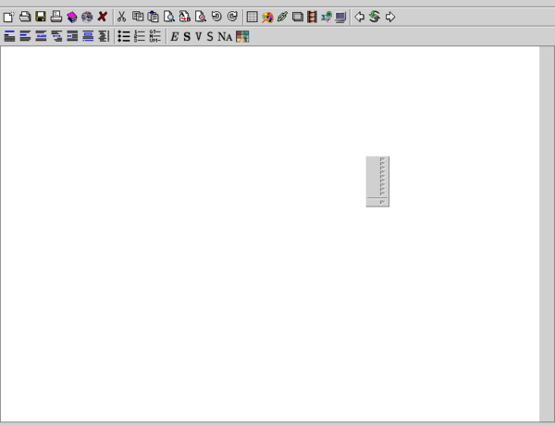Open the submenu arrow below the popup separator
555x426 pixels.
pyautogui.click(x=382, y=202)
